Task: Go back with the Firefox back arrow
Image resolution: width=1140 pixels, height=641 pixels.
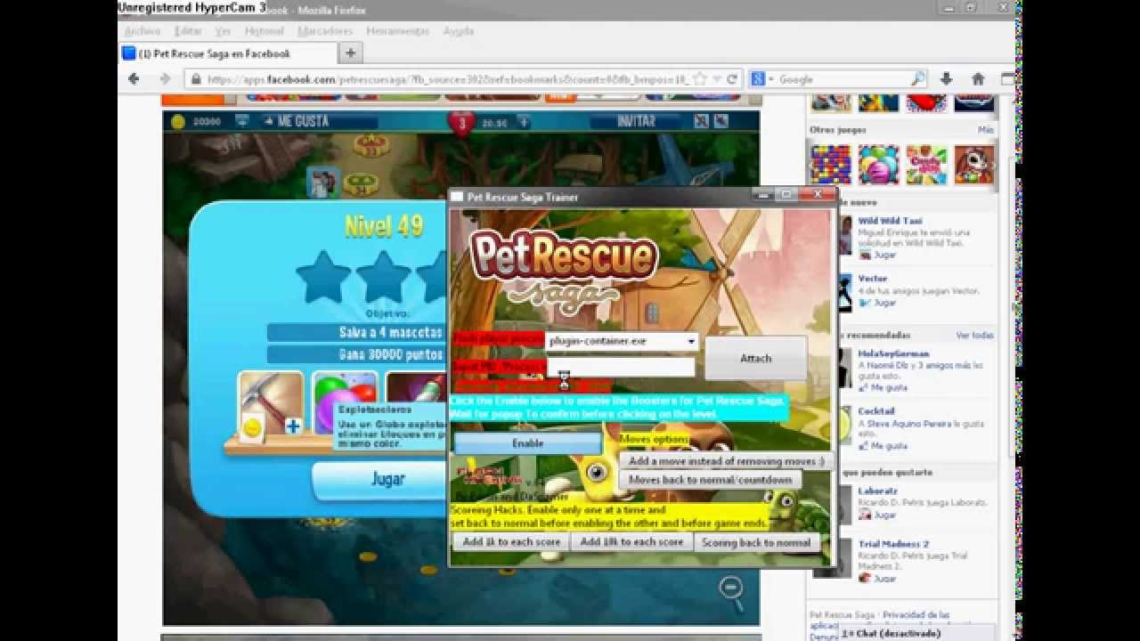Action: click(134, 78)
